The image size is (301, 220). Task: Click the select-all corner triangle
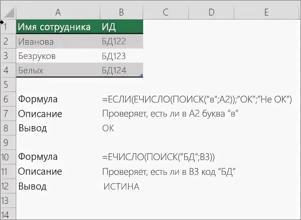[x=9, y=13]
